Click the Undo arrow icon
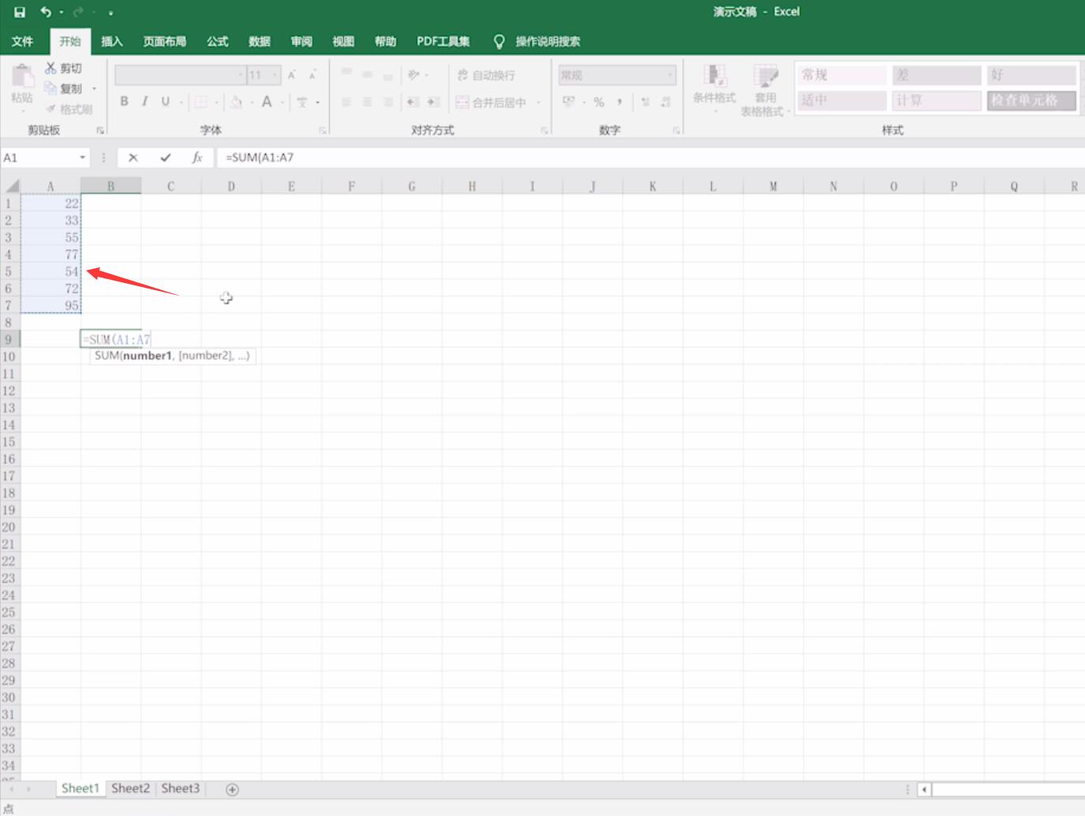This screenshot has width=1085, height=816. [x=46, y=12]
